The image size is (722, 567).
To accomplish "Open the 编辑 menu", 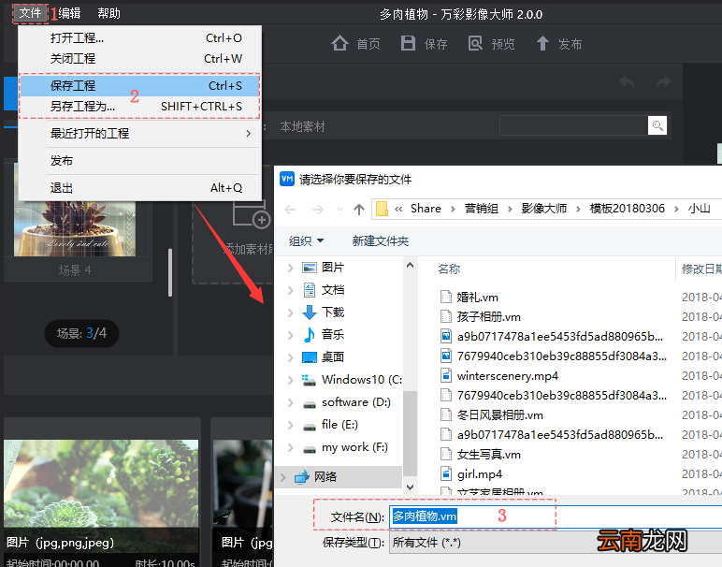I will (70, 13).
